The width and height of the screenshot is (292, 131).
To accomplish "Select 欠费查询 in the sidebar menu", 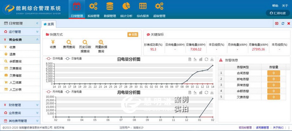I will [x=15, y=68].
